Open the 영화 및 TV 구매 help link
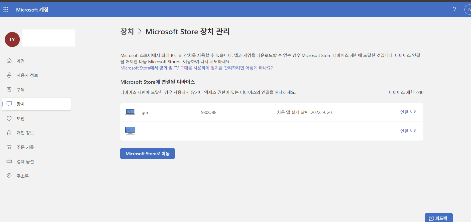This screenshot has width=471, height=222. (x=196, y=68)
